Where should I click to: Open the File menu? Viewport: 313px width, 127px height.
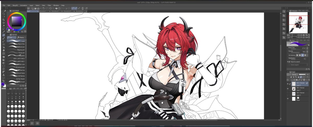point(4,5)
